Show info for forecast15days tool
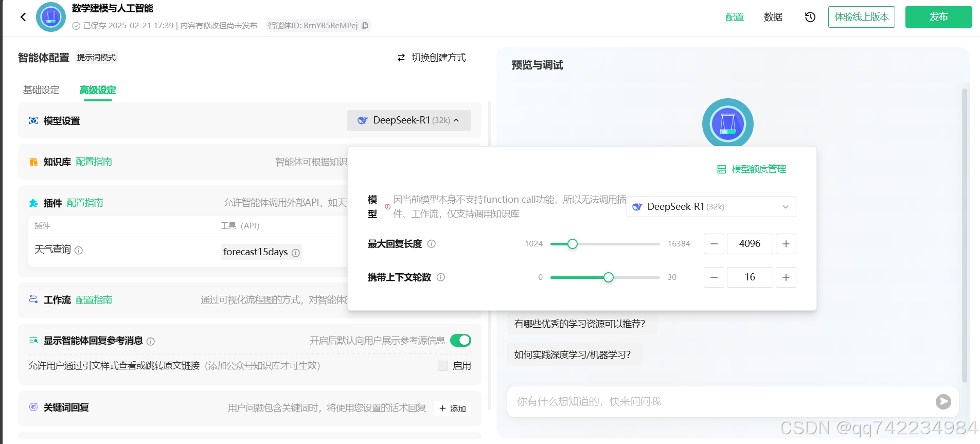The width and height of the screenshot is (980, 444). click(x=296, y=253)
